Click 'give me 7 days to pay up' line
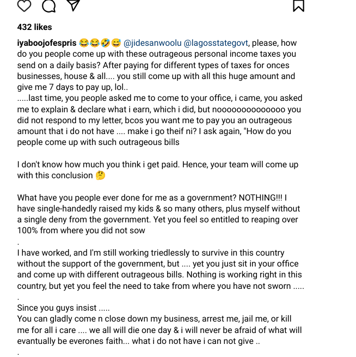This screenshot has width=356, height=357. [x=72, y=87]
